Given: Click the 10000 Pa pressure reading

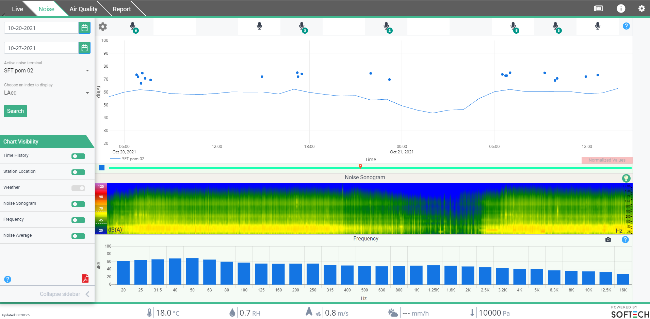Looking at the screenshot, I should [x=494, y=313].
